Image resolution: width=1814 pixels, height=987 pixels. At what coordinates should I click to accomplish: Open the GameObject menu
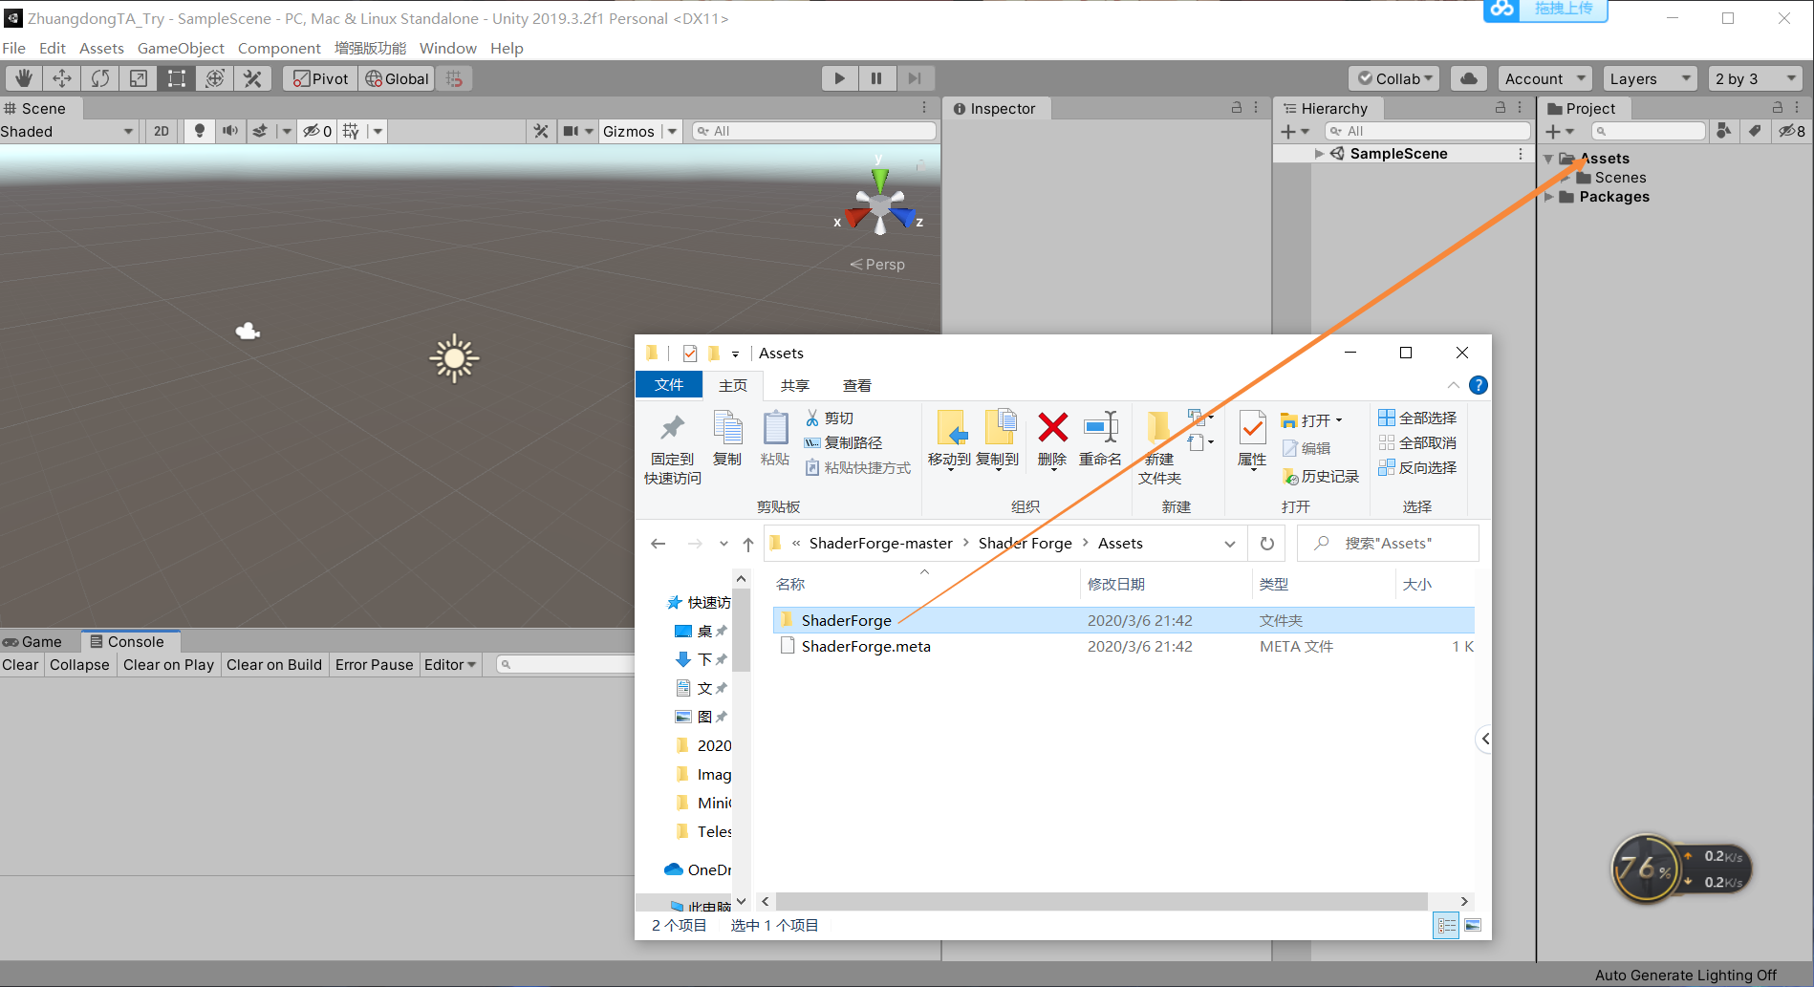[x=181, y=48]
